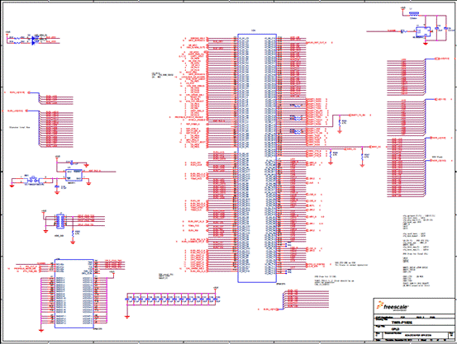Screen dimensions: 457x344
Task: Select the red ground symbol under oscillator
Action: tap(426, 44)
